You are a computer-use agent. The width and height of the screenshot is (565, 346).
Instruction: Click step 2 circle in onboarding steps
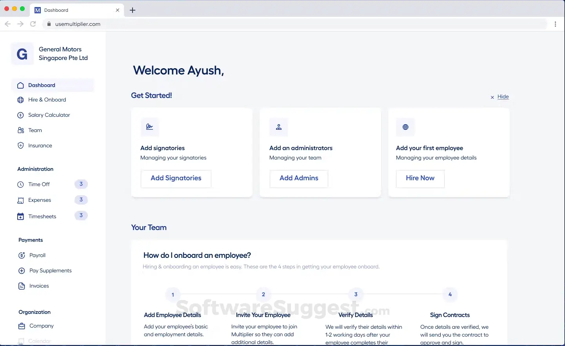pos(263,294)
